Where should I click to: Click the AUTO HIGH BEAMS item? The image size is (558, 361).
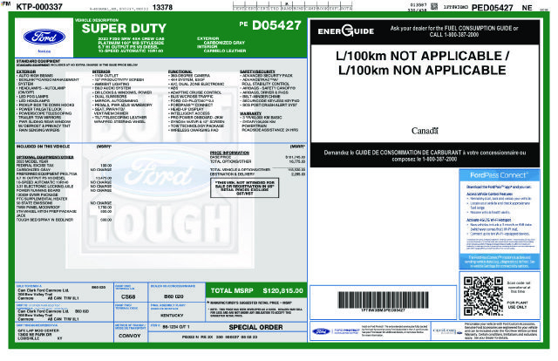(x=35, y=76)
